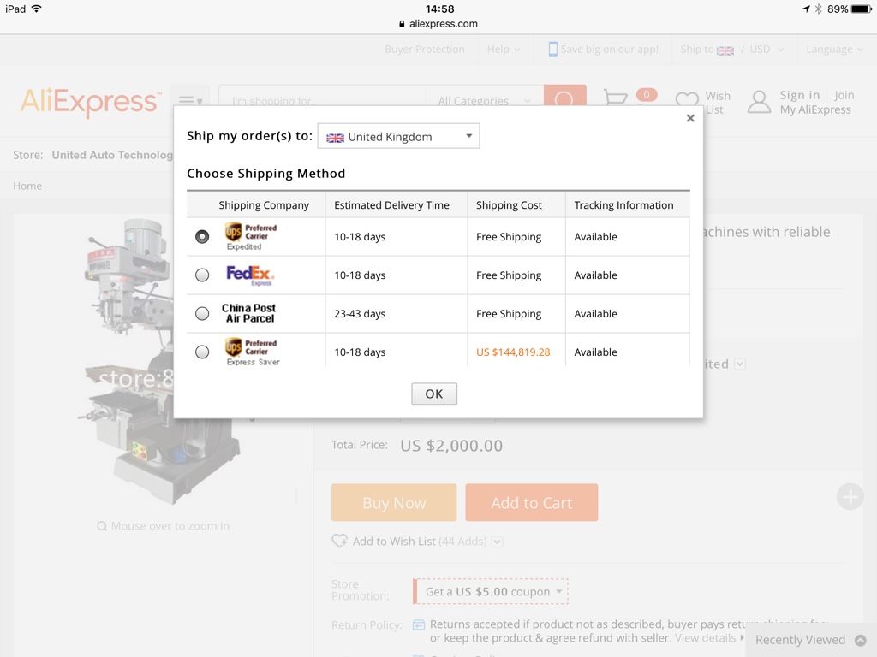Select the FedEx Express shipping radio button

click(202, 275)
